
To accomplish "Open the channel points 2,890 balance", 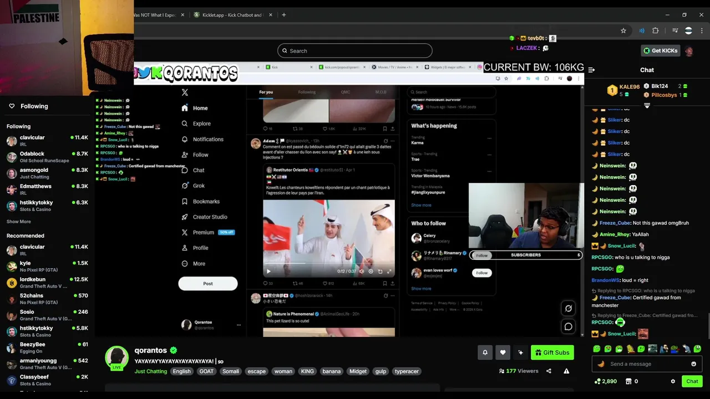I will [x=605, y=381].
